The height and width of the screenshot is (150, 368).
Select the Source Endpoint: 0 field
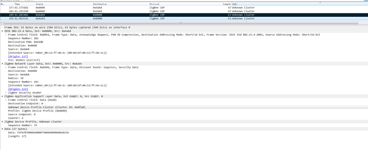(x=22, y=114)
